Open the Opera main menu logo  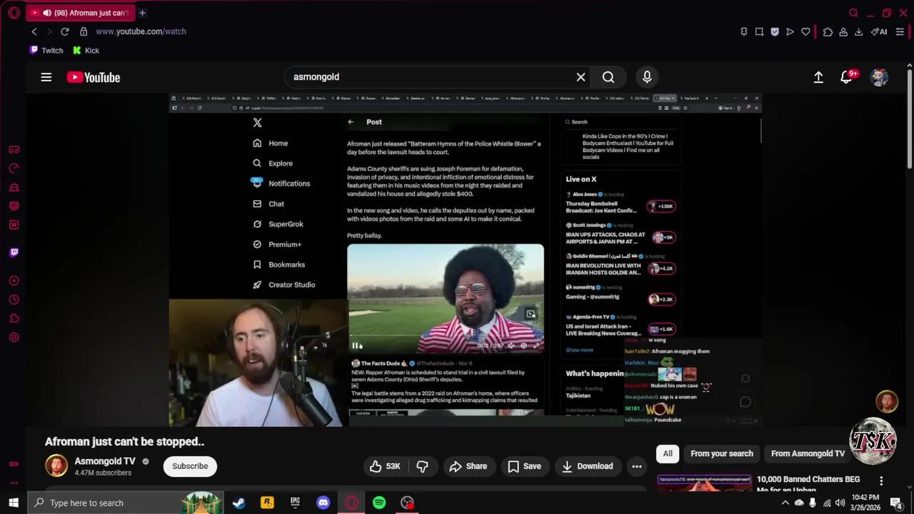tap(14, 13)
